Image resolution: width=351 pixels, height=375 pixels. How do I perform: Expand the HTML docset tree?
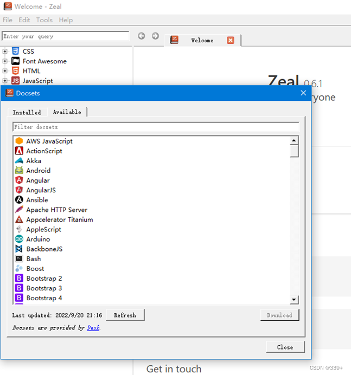coord(5,71)
